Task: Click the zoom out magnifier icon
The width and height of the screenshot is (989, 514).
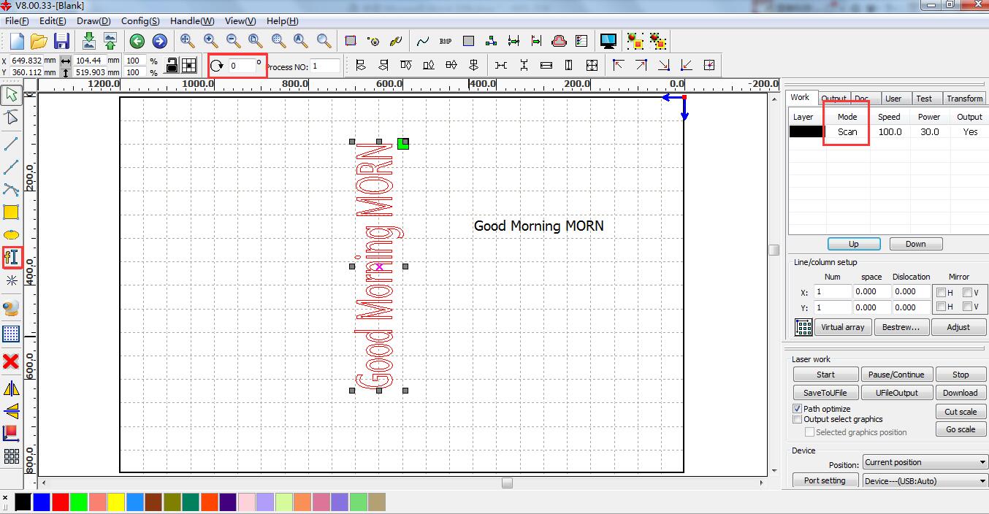Action: click(233, 41)
